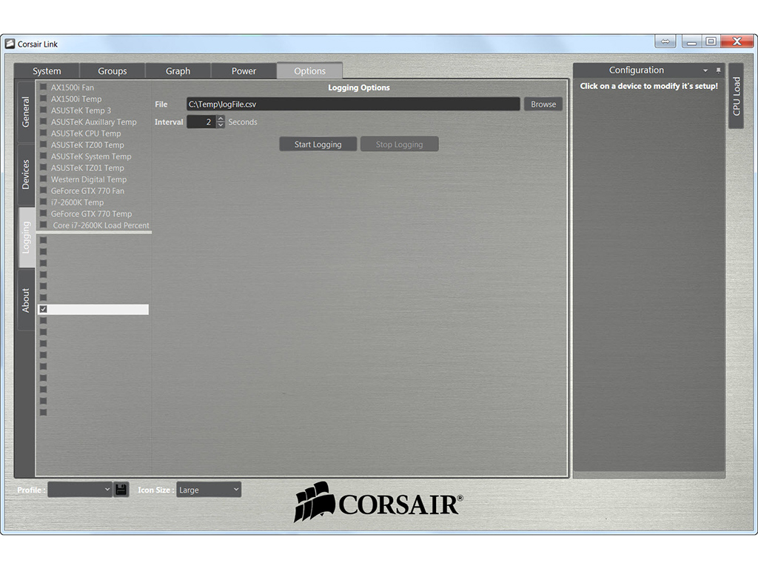
Task: Click Start Logging
Action: coord(318,144)
